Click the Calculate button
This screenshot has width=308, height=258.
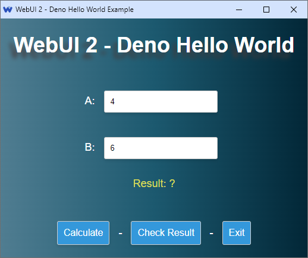[x=83, y=233]
